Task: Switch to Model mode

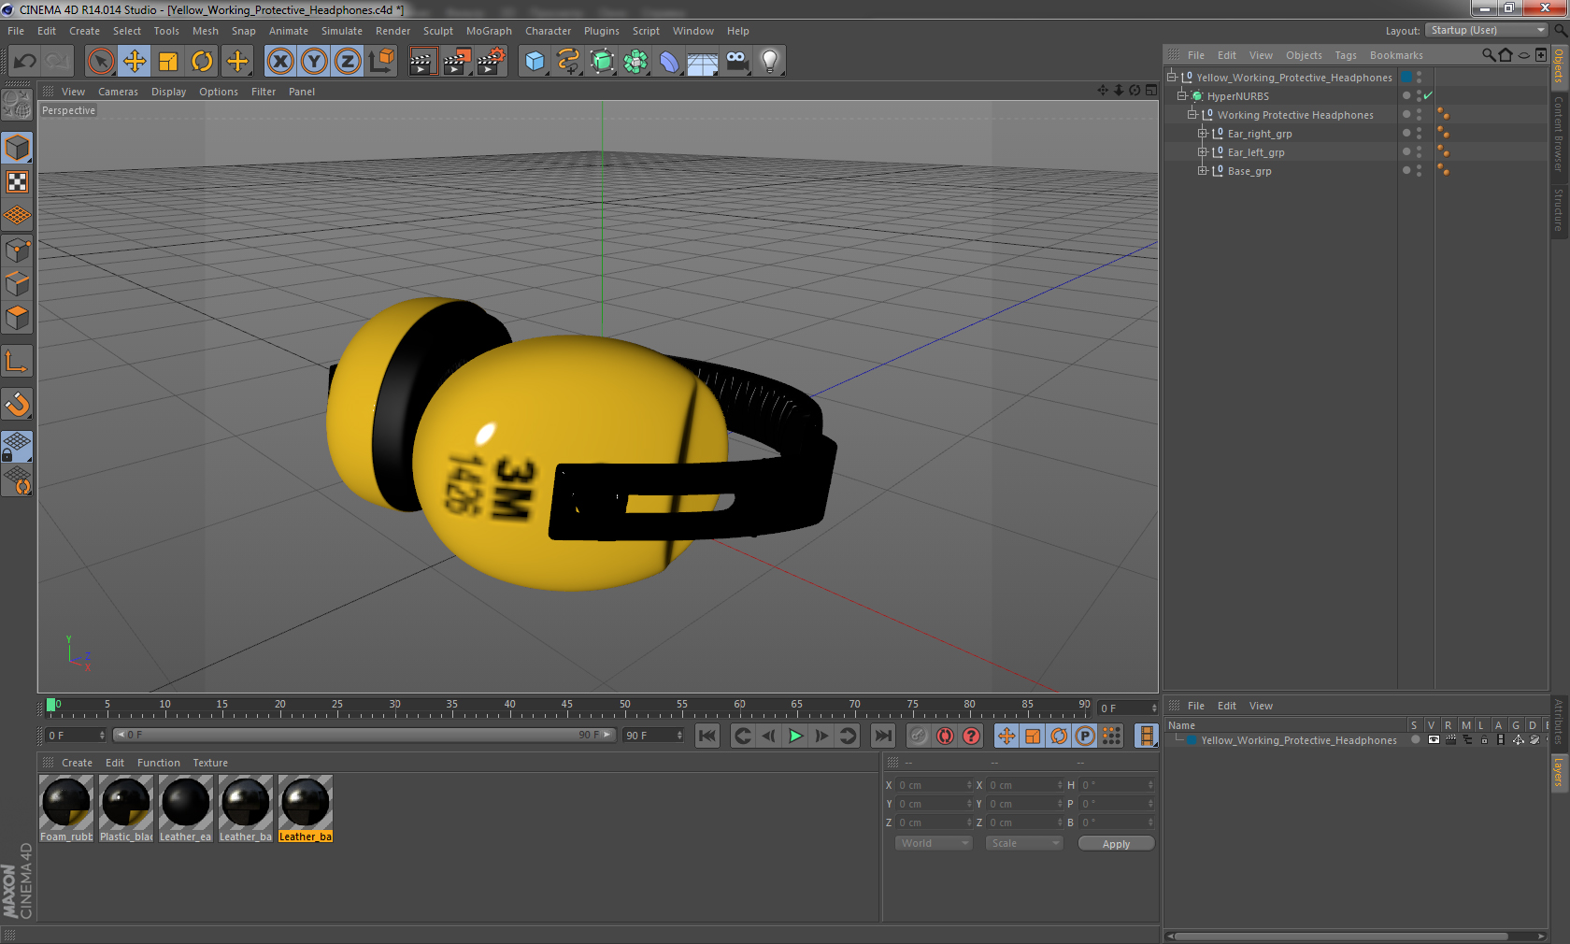Action: pyautogui.click(x=17, y=148)
